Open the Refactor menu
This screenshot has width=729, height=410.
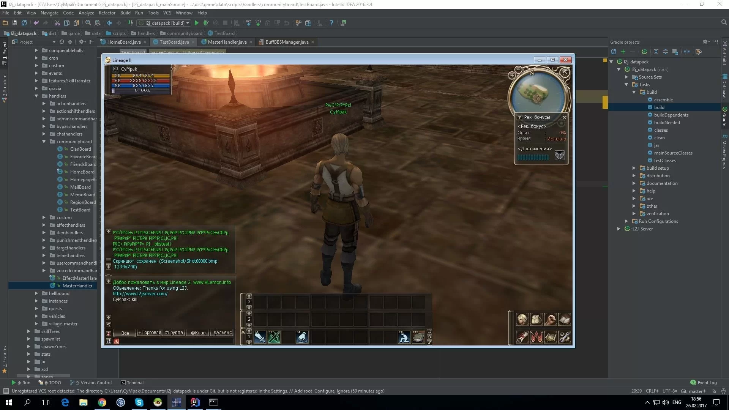(x=107, y=13)
